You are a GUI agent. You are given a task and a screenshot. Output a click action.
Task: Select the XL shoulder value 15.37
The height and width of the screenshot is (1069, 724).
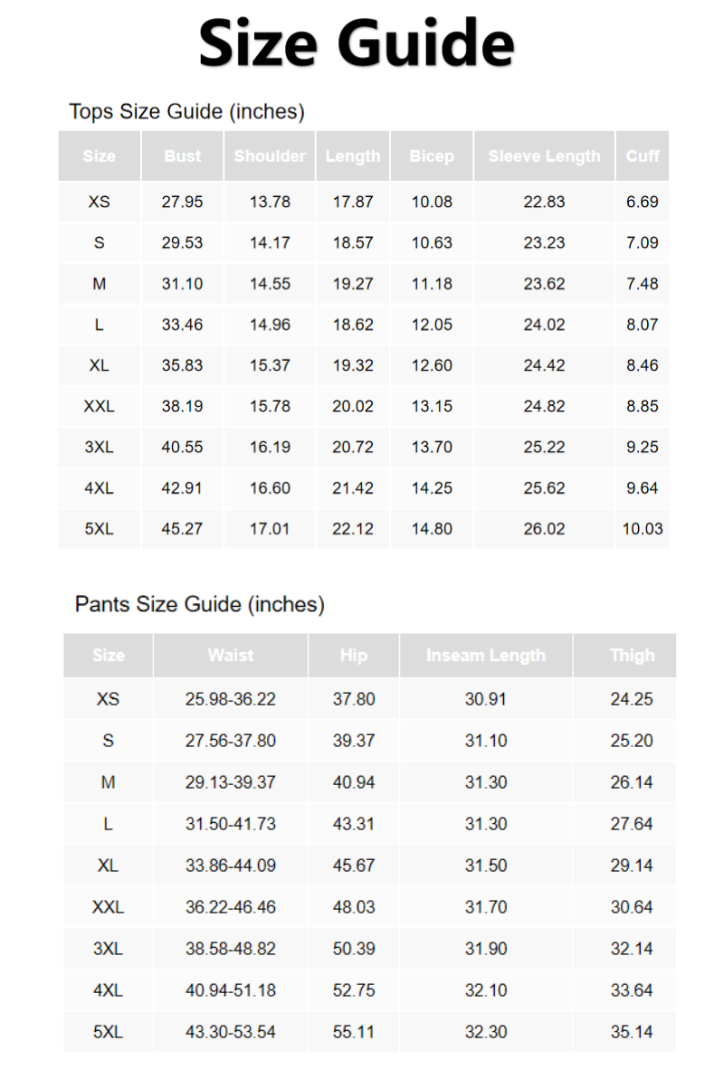270,365
